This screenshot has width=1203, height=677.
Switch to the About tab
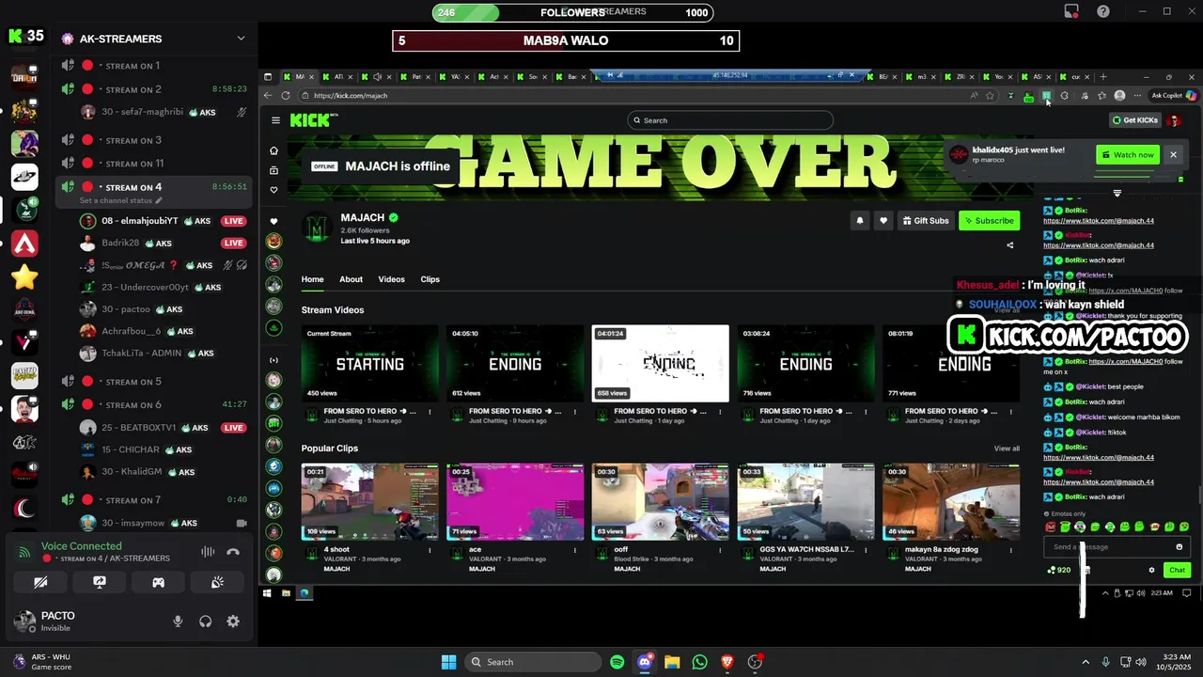[351, 279]
